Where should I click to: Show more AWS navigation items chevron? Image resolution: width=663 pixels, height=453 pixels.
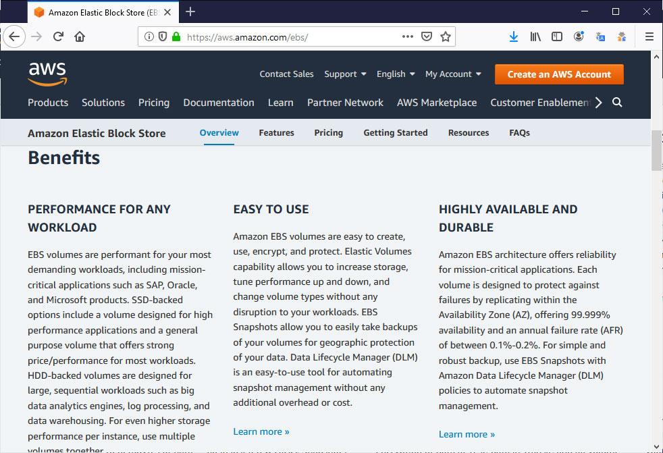(x=598, y=103)
